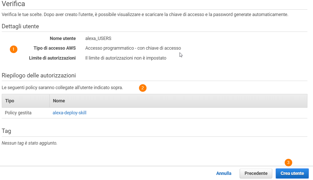
Task: Click orange step marker 2
Action: tap(143, 88)
